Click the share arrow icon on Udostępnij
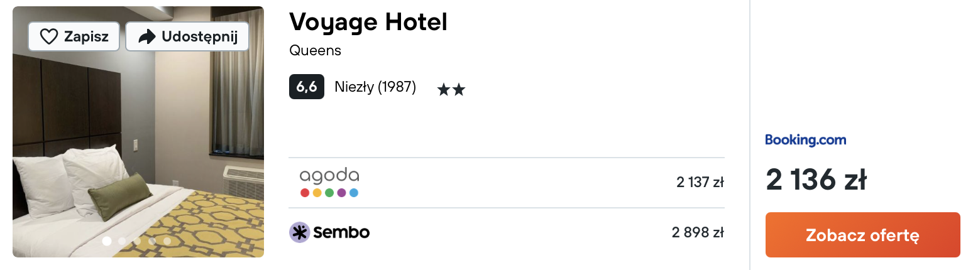The image size is (973, 270). click(x=146, y=37)
